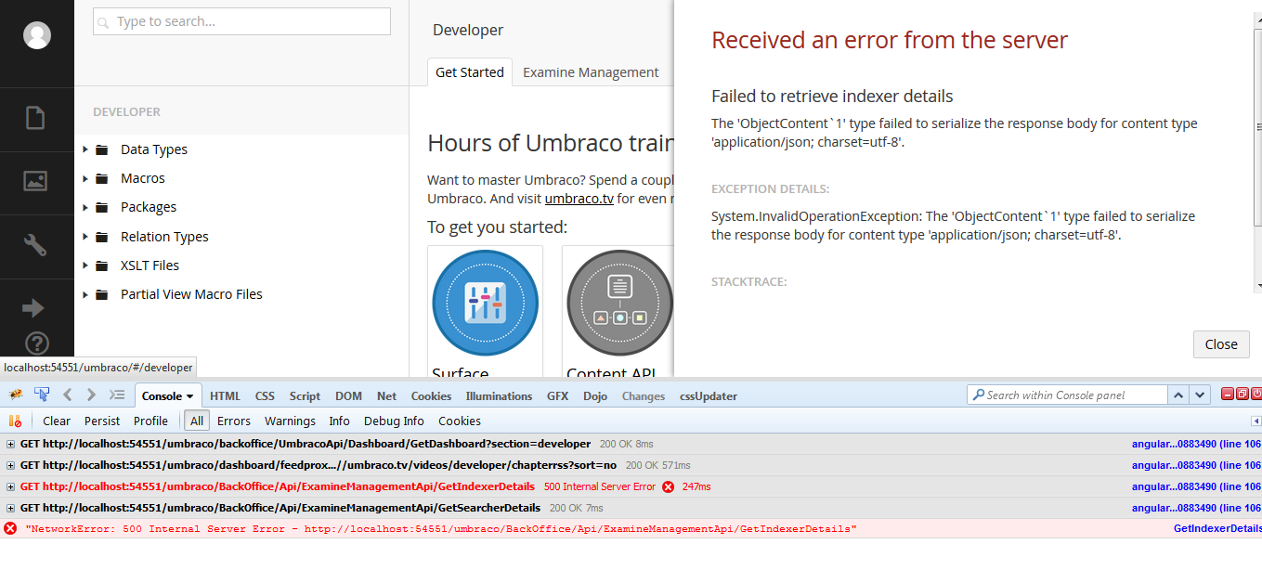1262x583 pixels.
Task: Go to next Firebug search match
Action: coord(1200,395)
